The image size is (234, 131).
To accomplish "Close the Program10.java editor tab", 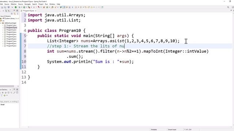I will click(36, 11).
